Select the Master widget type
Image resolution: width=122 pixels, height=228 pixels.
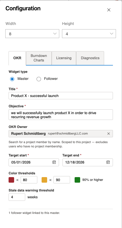point(12,79)
